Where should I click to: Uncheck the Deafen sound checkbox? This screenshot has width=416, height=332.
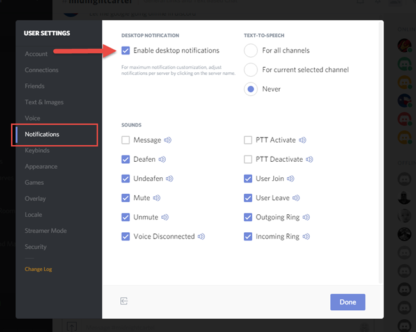(x=125, y=159)
